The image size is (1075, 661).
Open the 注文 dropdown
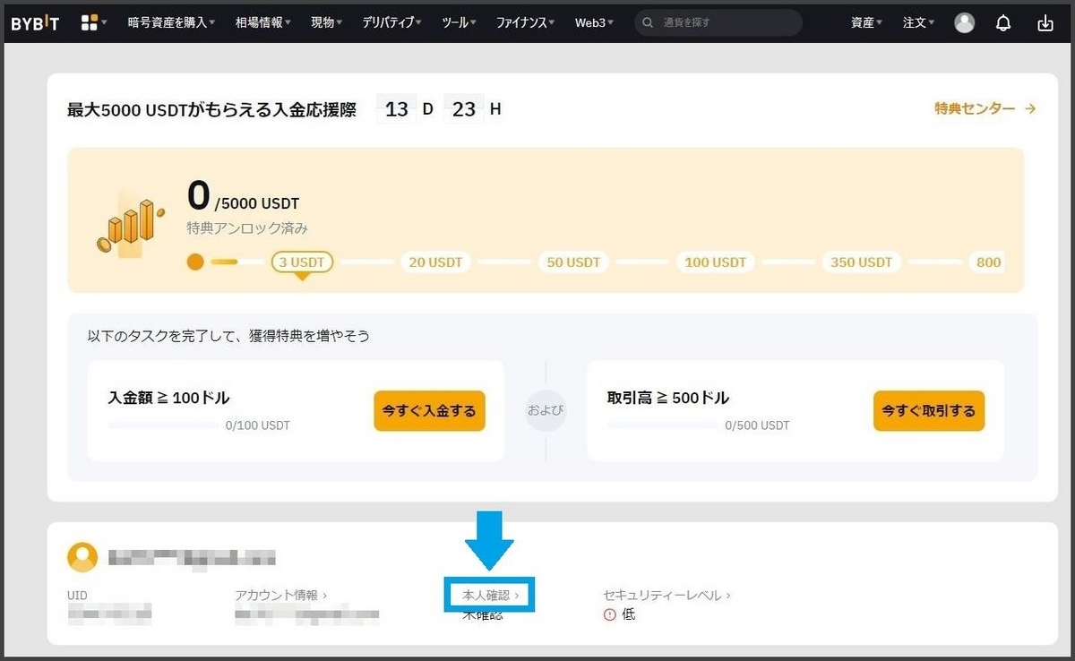[919, 23]
